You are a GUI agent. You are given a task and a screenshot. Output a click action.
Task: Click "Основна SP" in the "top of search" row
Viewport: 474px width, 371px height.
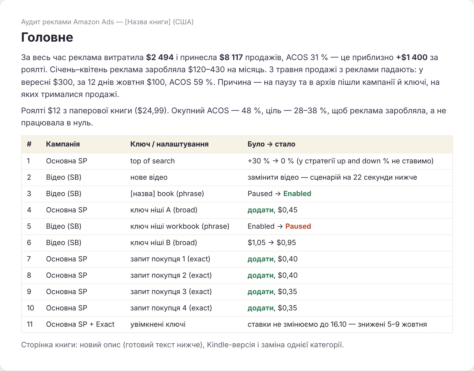[67, 161]
